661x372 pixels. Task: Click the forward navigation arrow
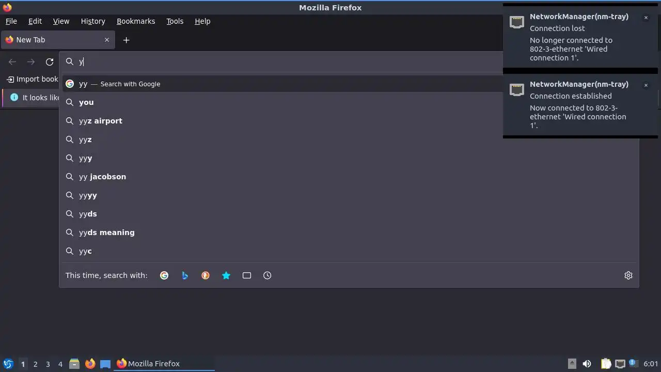click(x=31, y=62)
